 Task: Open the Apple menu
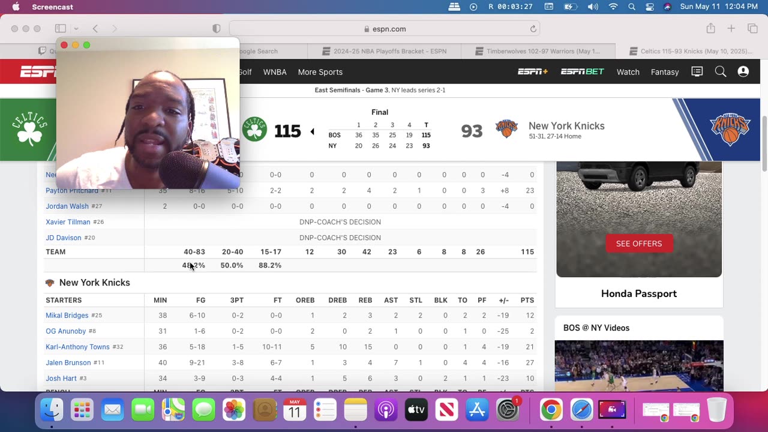click(16, 7)
